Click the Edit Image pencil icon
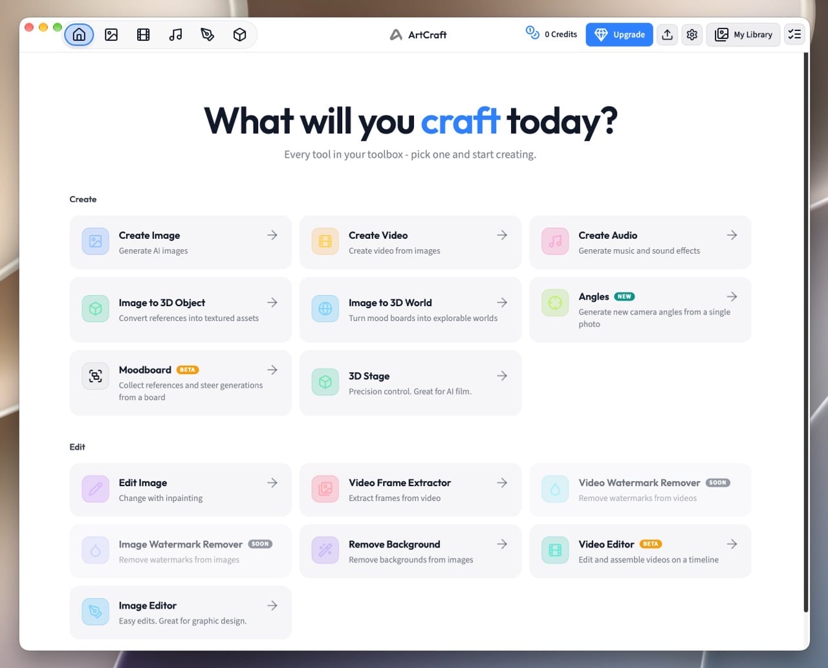 96,489
